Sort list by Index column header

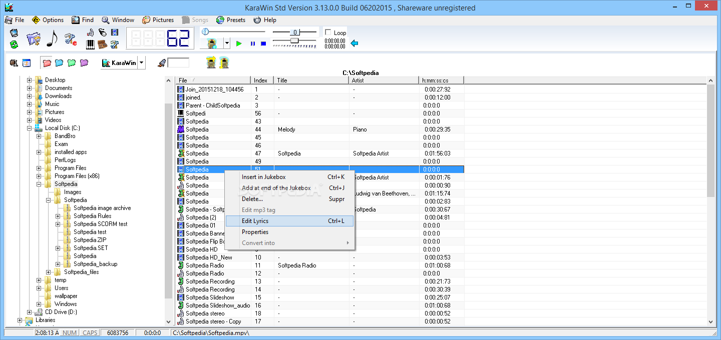[x=262, y=80]
